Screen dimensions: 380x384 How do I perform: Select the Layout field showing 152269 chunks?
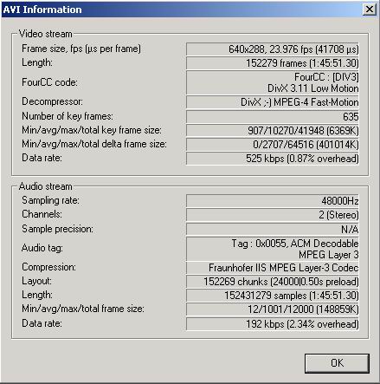pyautogui.click(x=273, y=282)
